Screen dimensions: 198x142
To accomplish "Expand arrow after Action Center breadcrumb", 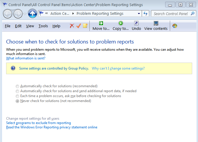I will pyautogui.click(x=73, y=14).
